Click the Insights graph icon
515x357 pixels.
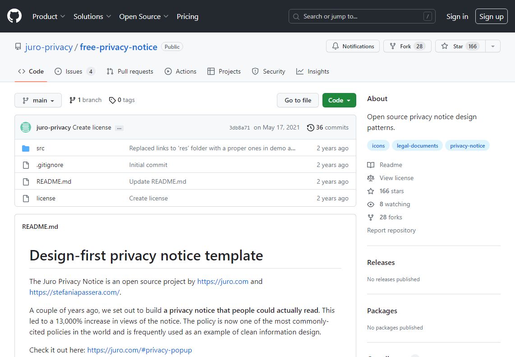[300, 71]
